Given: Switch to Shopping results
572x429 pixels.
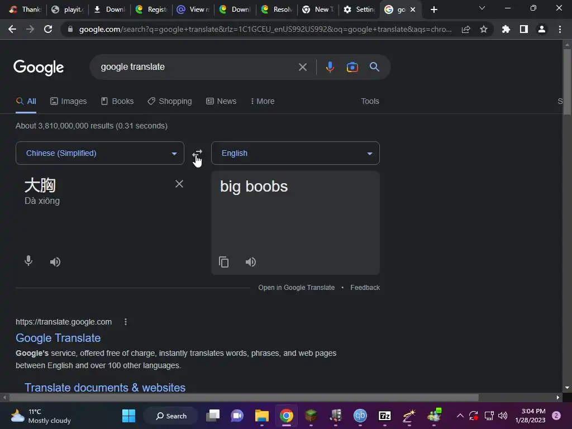Looking at the screenshot, I should [x=170, y=102].
